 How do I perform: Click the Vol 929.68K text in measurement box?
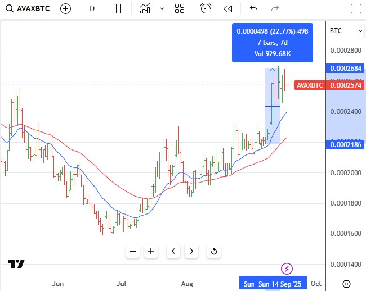point(273,54)
